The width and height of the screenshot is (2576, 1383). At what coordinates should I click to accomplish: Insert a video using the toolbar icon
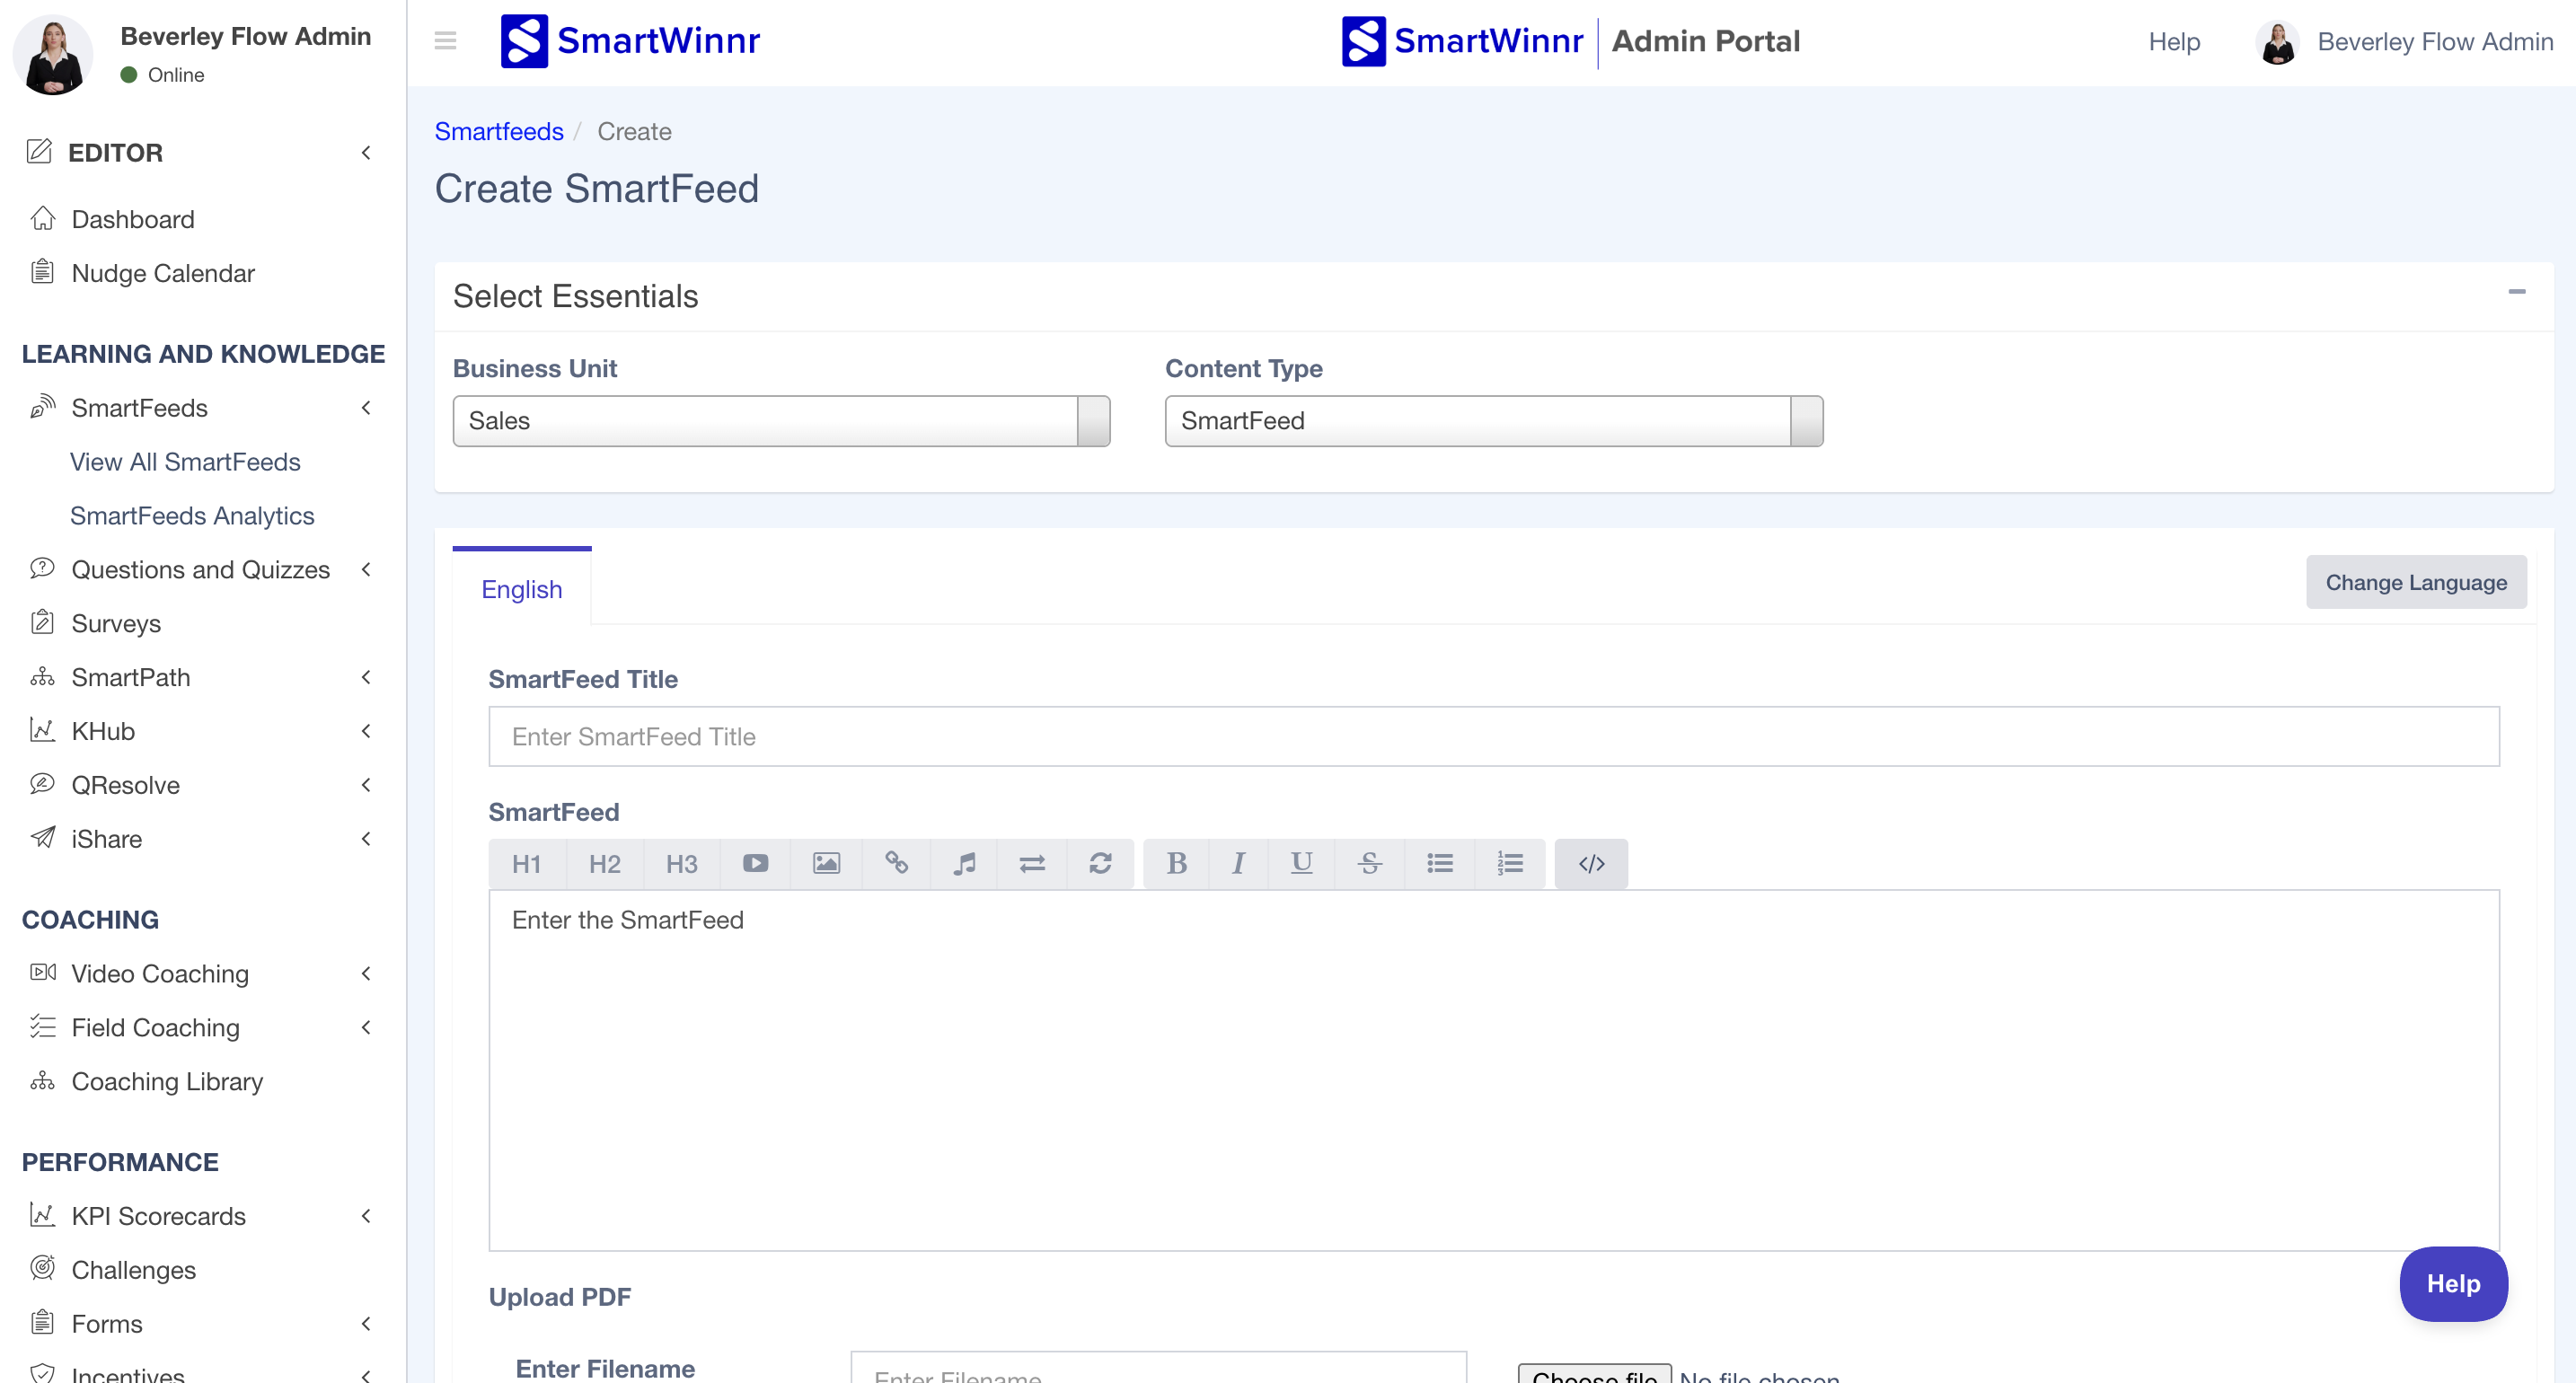pyautogui.click(x=755, y=863)
